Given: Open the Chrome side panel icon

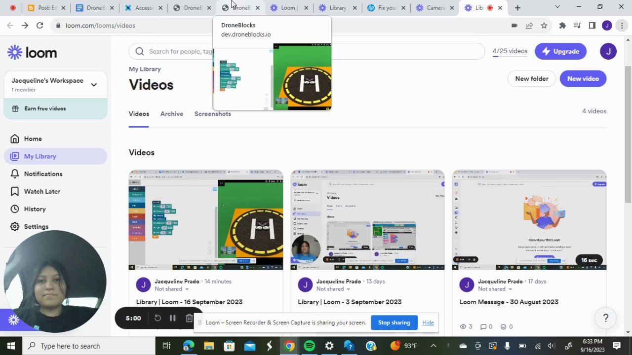Looking at the screenshot, I should (x=592, y=25).
